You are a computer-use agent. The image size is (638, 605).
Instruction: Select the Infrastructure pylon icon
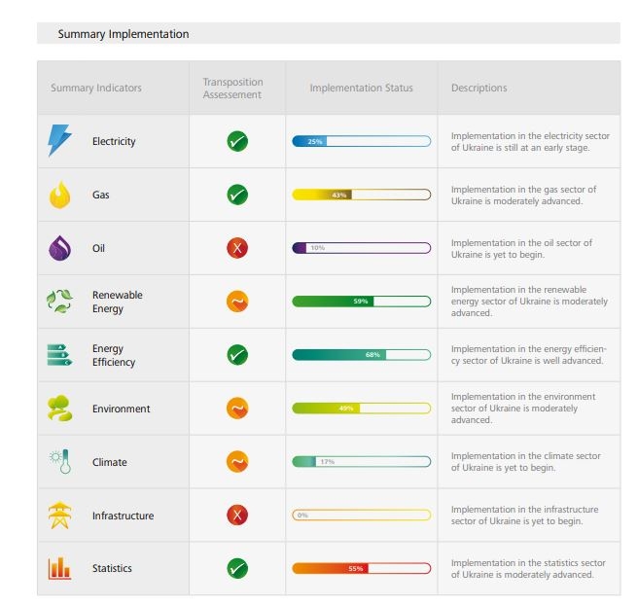59,516
